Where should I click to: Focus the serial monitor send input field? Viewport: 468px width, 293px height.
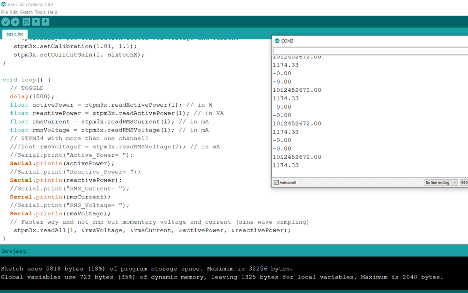tap(370, 51)
